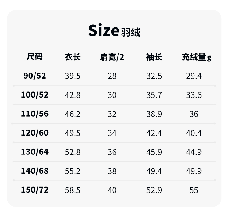
Task: Click the 肩宽/2 column header
Action: [112, 57]
